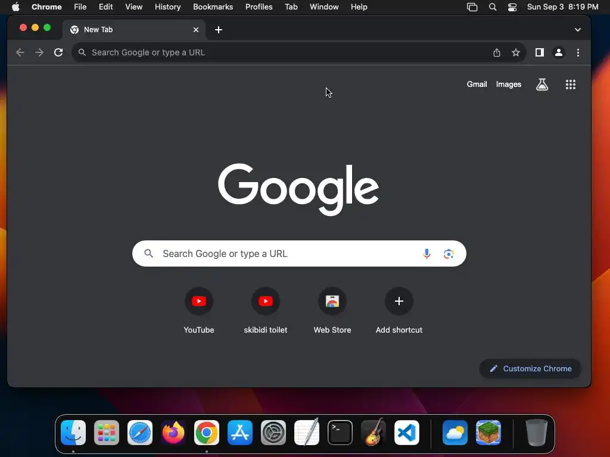Image resolution: width=610 pixels, height=457 pixels.
Task: Open TextEdit from the Dock
Action: coord(307,433)
